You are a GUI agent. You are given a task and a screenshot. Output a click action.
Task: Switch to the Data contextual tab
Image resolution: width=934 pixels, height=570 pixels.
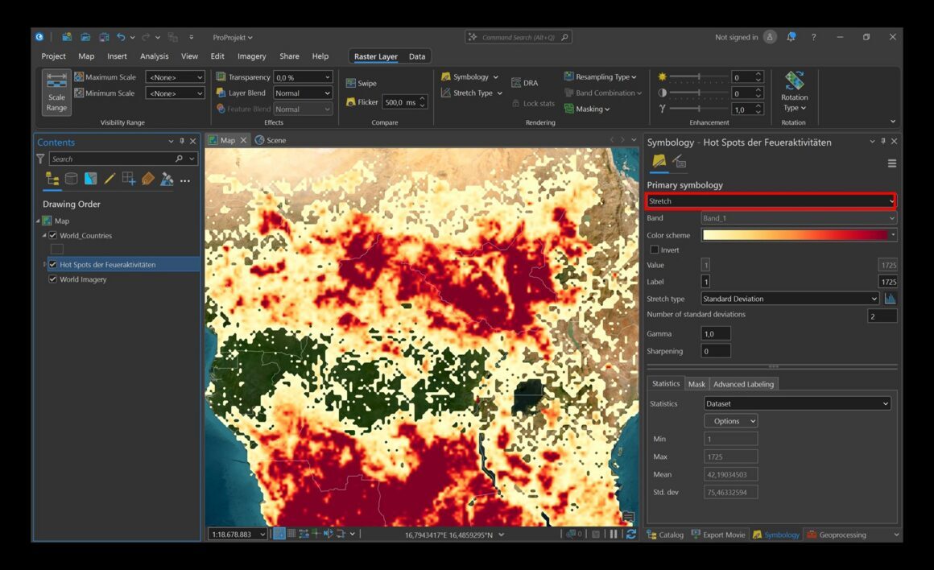pos(417,56)
